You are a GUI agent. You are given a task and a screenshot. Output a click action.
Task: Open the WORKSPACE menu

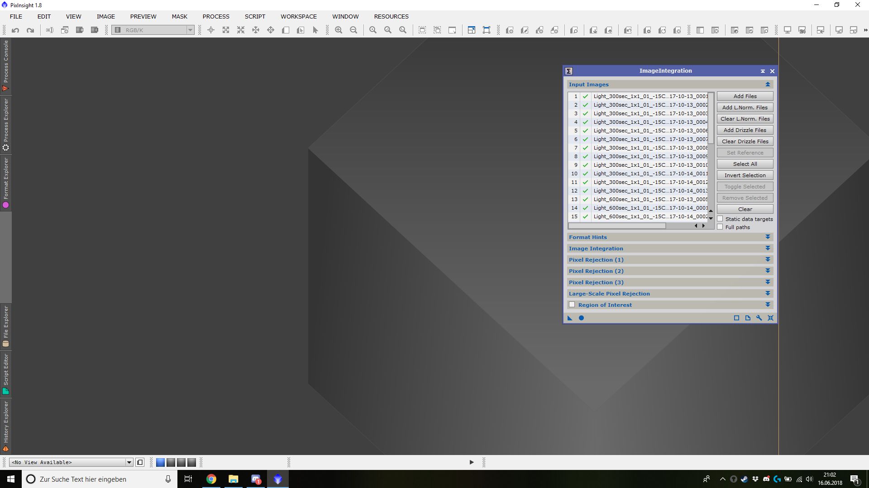tap(299, 16)
